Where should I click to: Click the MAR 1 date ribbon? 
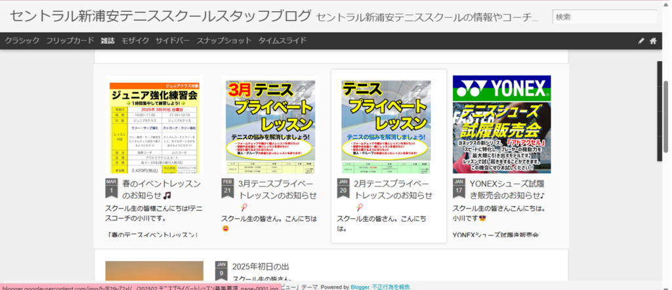click(111, 188)
